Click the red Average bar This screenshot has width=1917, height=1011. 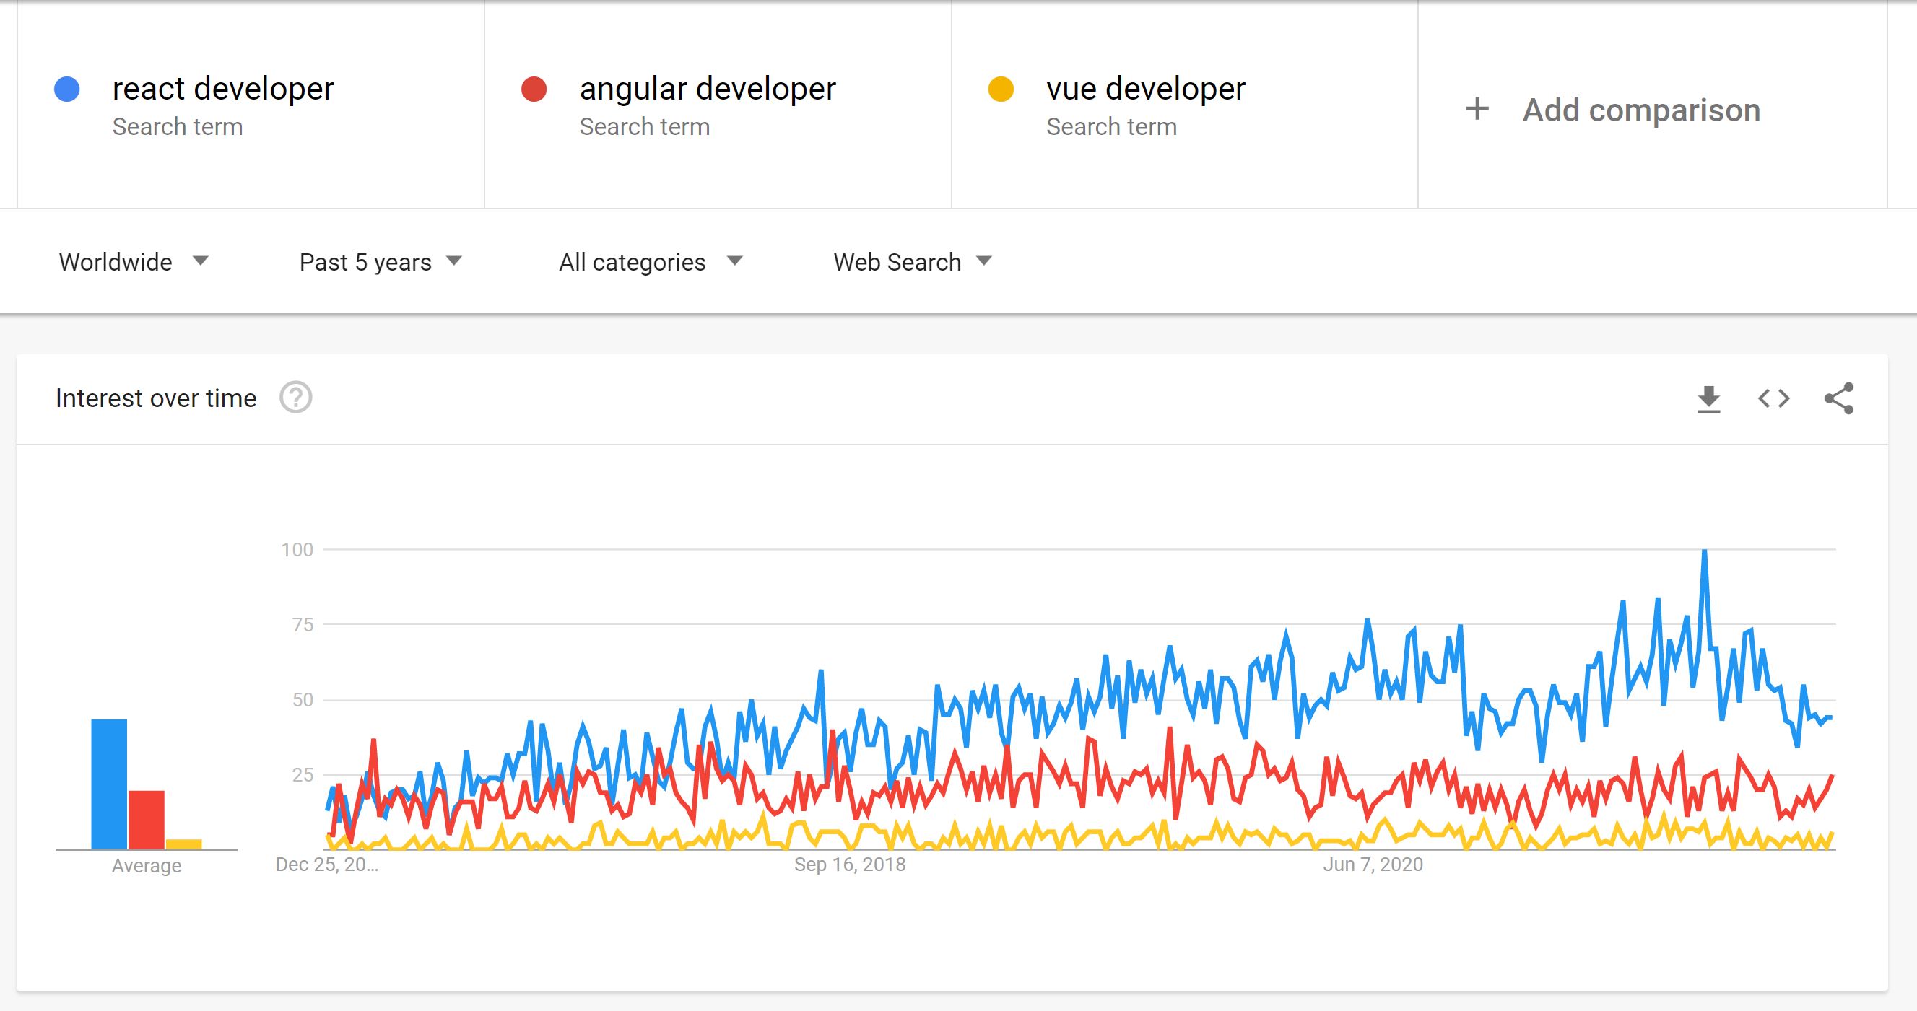146,819
